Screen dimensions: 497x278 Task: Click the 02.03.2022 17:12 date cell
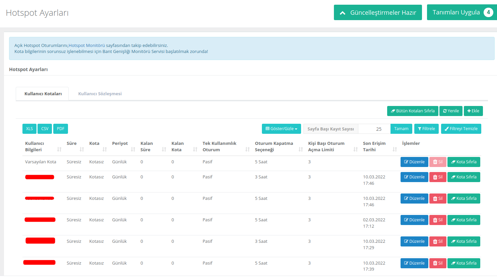(374, 223)
